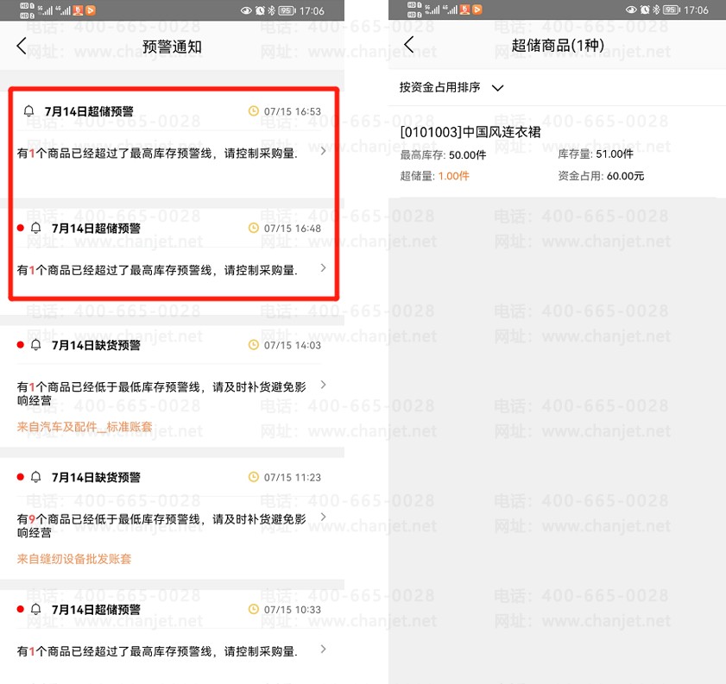Click the timestamp 07/15 11:23
The image size is (726, 684).
292,478
